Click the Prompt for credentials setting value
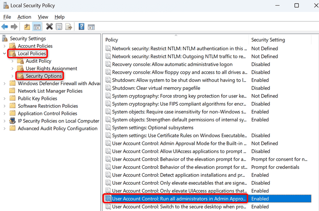This screenshot has height=211, width=319. (x=275, y=167)
